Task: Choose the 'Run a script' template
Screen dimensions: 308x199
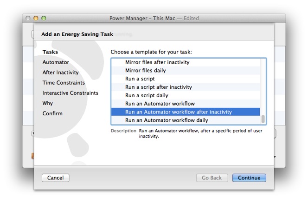Action: point(186,79)
